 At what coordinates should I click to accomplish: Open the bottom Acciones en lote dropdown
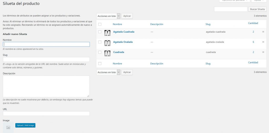[x=108, y=72]
